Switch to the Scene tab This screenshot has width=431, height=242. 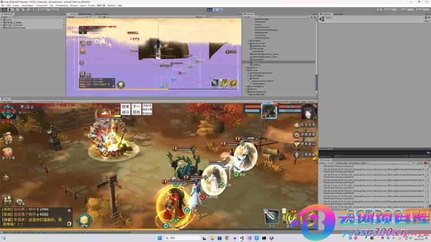[x=73, y=14]
